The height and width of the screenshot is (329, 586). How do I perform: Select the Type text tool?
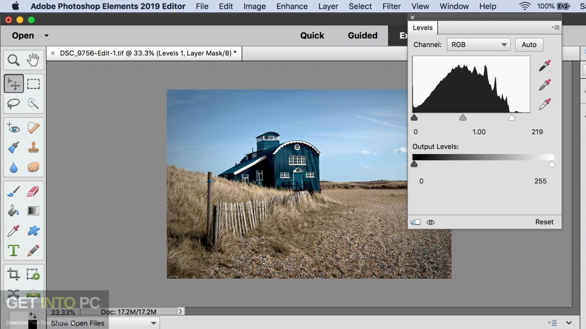click(x=13, y=250)
